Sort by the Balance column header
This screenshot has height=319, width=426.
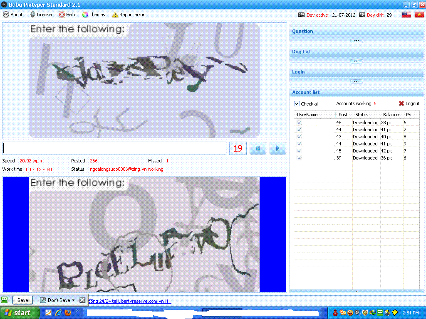click(x=391, y=115)
